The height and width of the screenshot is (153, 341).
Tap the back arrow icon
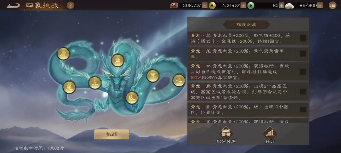point(13,5)
